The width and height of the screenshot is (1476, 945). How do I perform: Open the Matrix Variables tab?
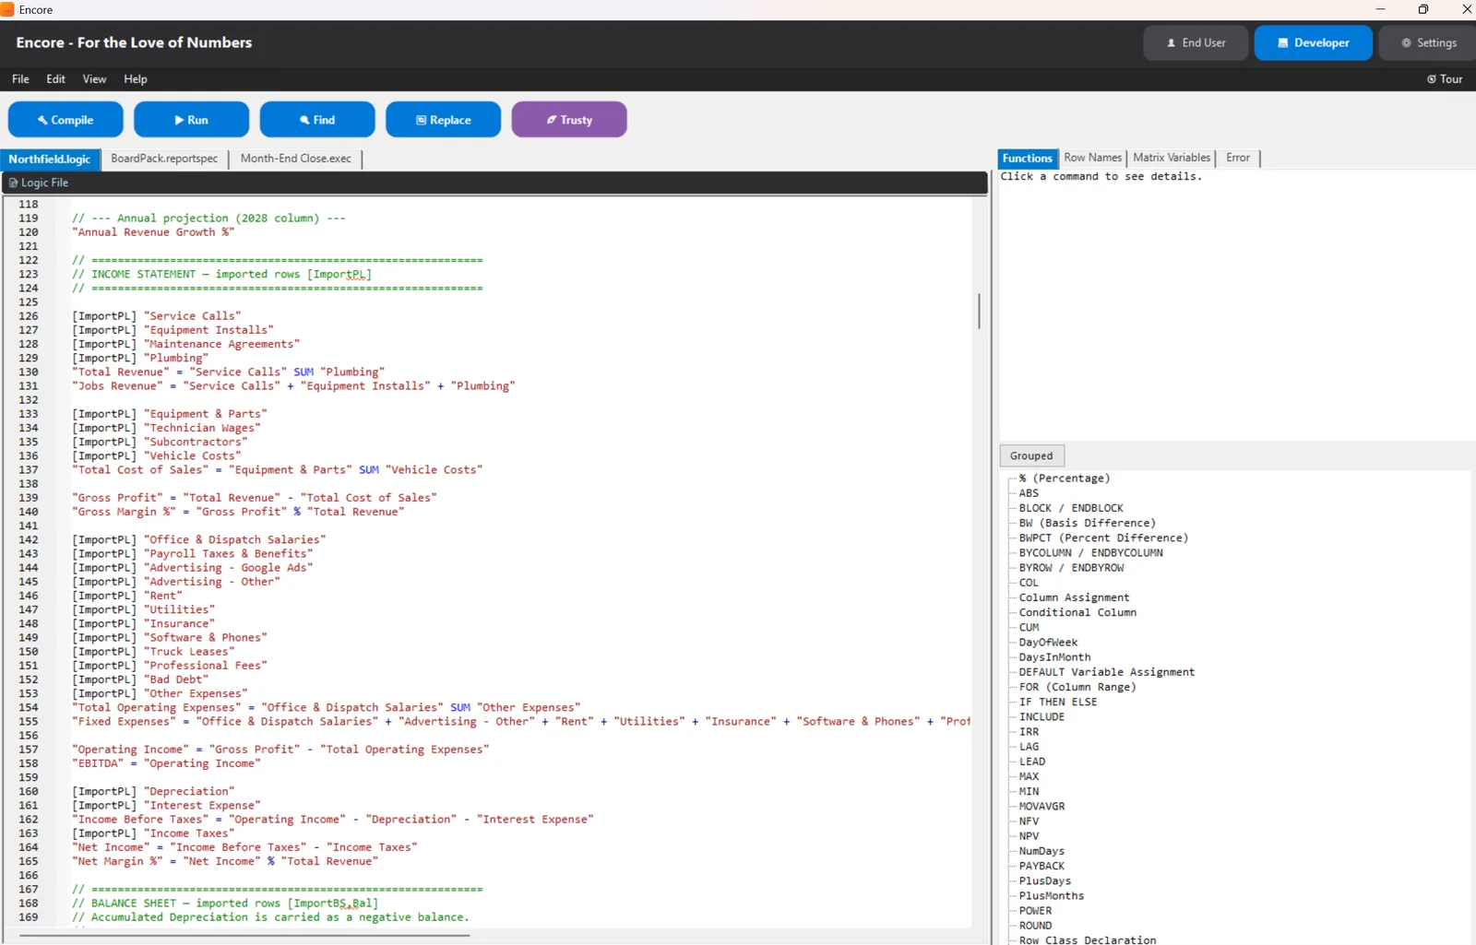coord(1172,159)
